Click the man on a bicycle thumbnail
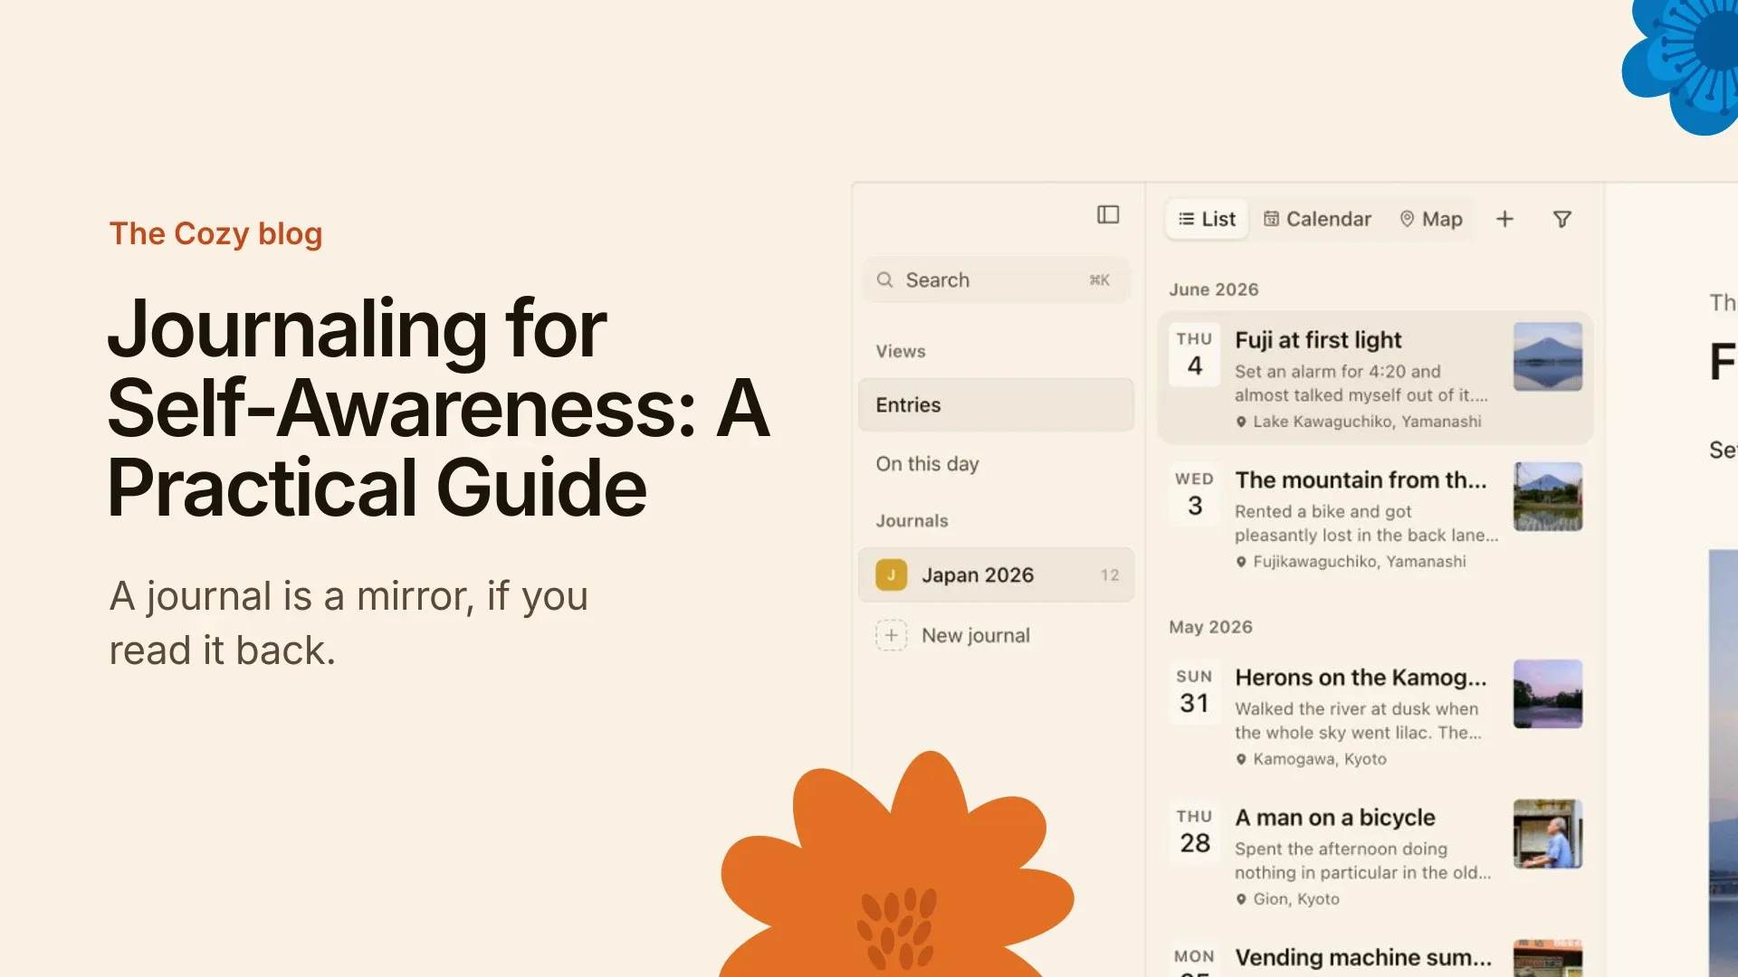 (x=1548, y=834)
